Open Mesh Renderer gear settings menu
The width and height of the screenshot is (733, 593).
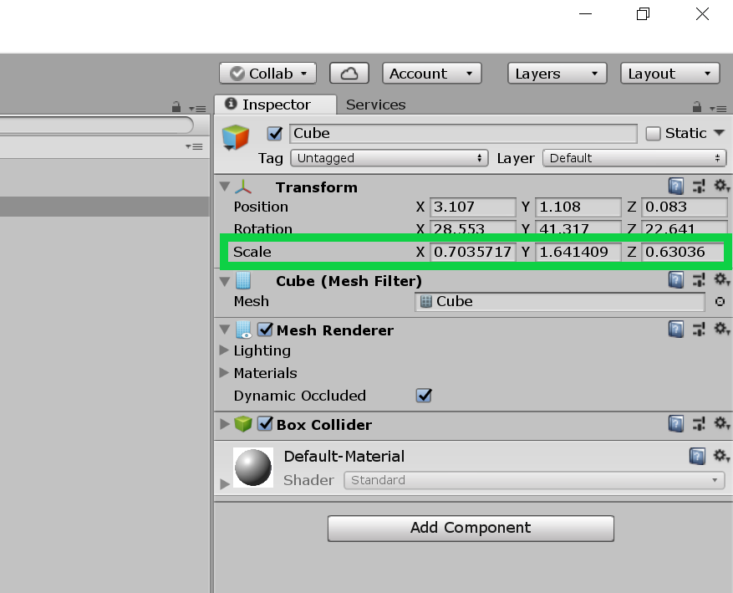pos(721,330)
